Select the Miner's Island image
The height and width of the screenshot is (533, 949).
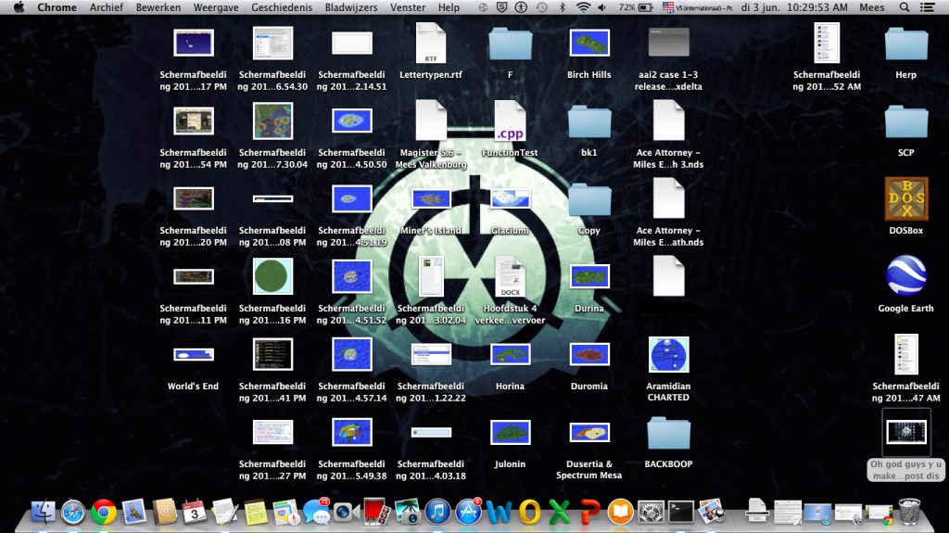431,198
